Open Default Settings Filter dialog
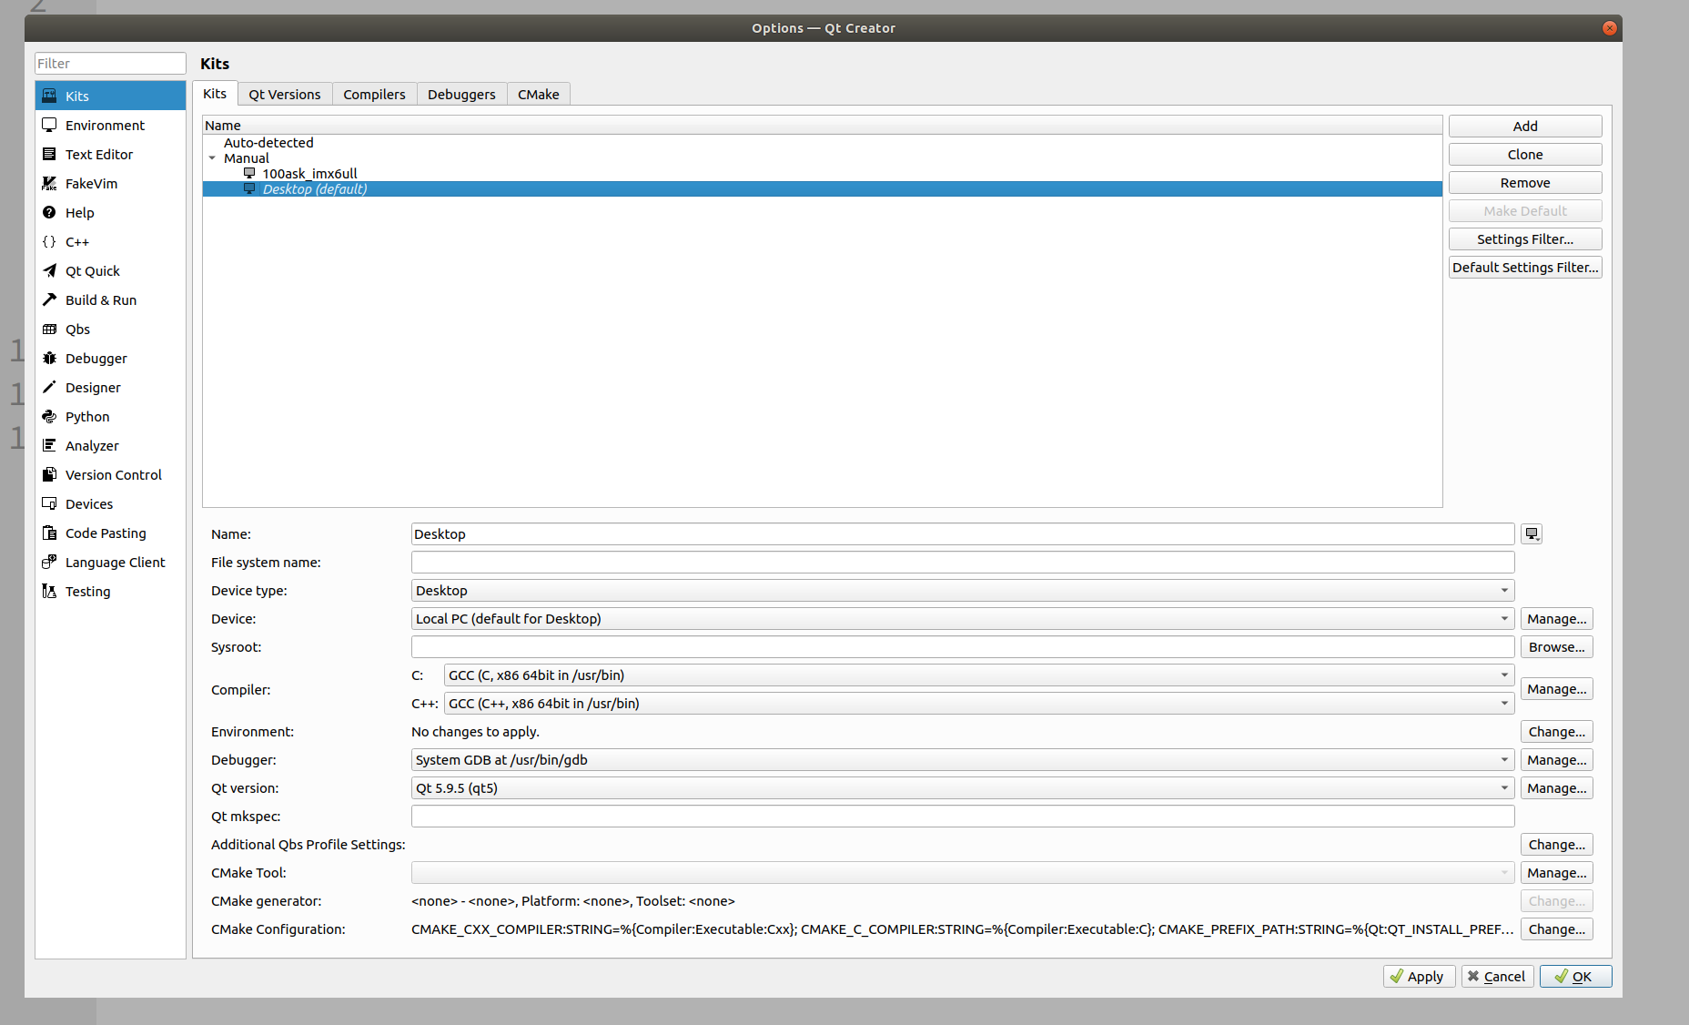Screen dimensions: 1689x1025 coord(1525,268)
